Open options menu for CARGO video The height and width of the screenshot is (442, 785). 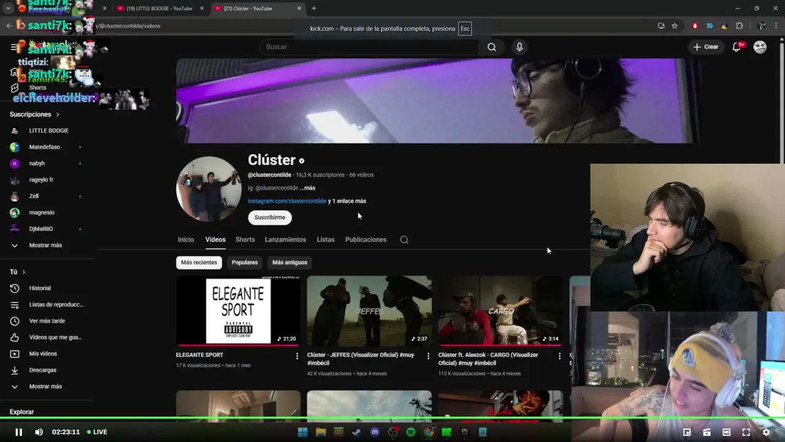559,356
